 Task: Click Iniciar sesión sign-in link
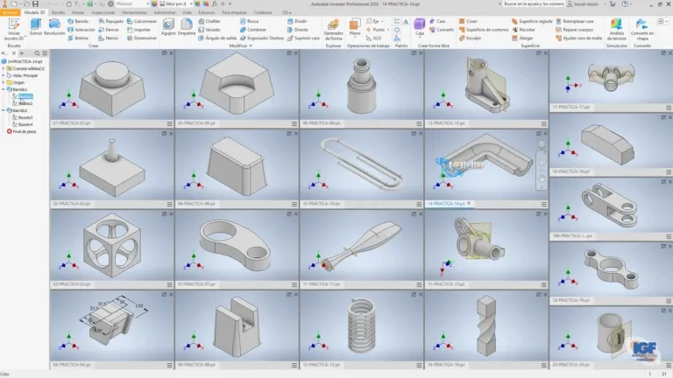(583, 3)
